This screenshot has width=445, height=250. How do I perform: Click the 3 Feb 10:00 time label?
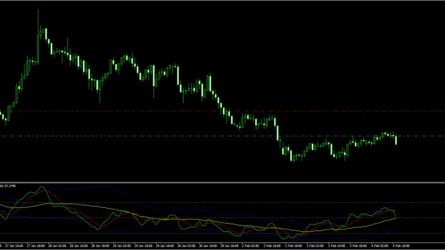coord(337,246)
